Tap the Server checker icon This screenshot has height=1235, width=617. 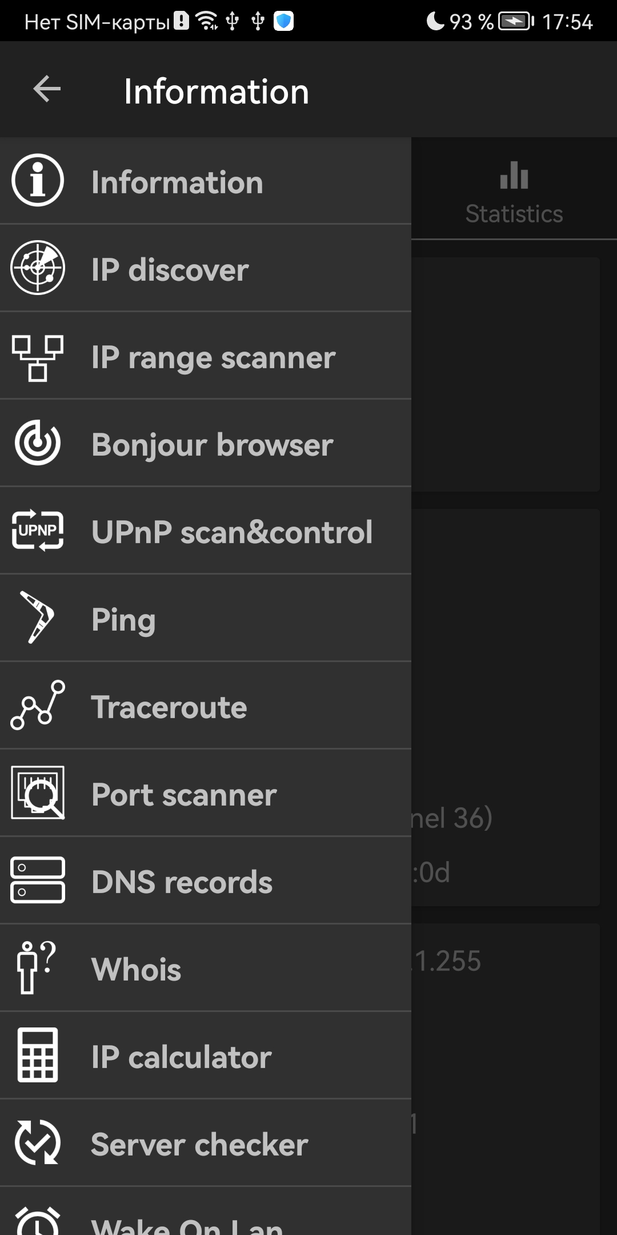pos(38,1142)
